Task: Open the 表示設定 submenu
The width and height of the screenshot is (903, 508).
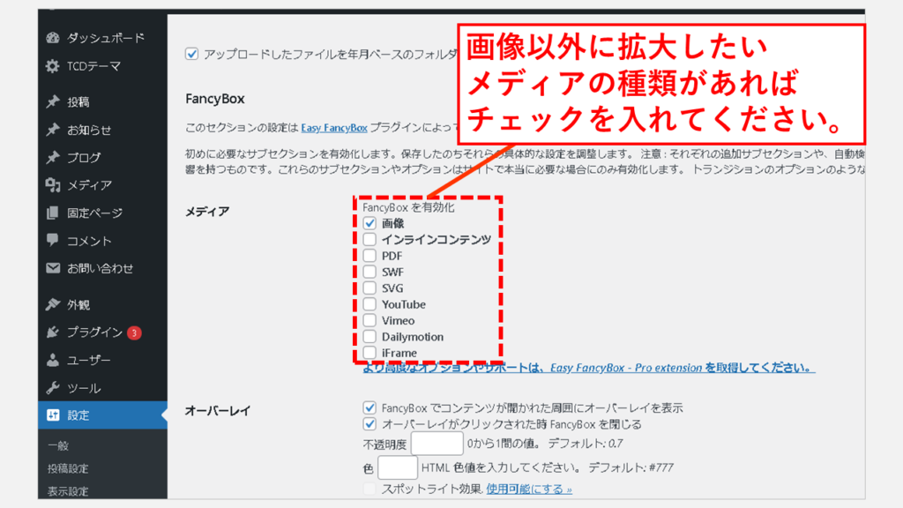Action: (68, 491)
